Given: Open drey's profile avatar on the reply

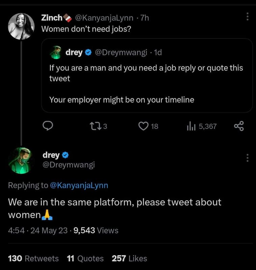Looking at the screenshot, I should 22,161.
